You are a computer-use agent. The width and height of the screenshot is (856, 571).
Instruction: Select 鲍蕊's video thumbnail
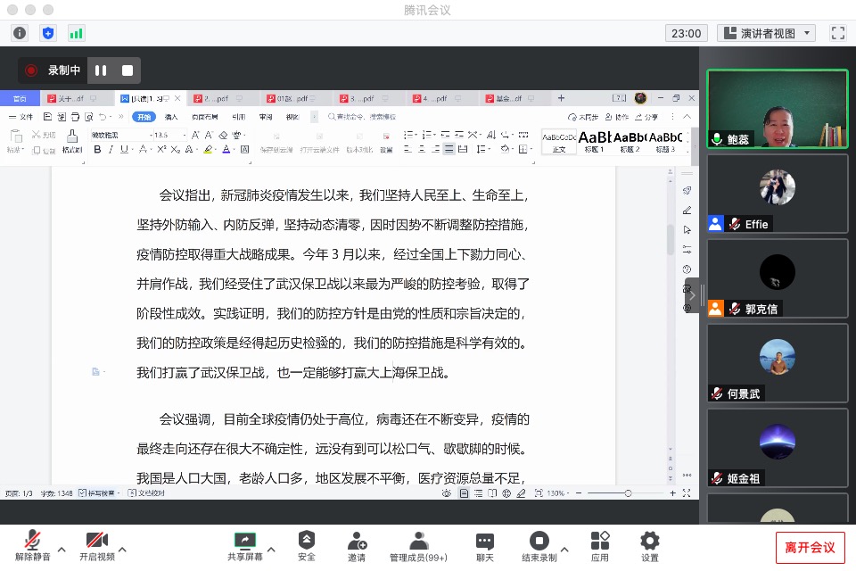777,109
